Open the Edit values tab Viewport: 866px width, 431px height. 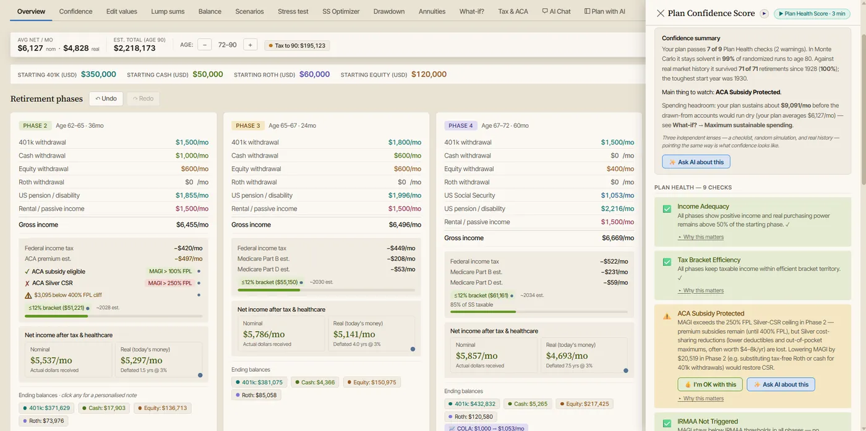pos(122,11)
